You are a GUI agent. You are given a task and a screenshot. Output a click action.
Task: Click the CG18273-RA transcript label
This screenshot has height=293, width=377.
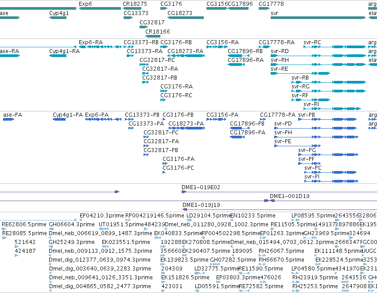[x=185, y=51]
